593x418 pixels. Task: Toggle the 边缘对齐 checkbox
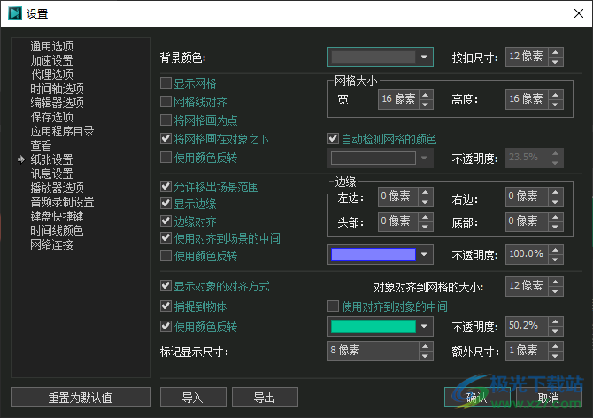[x=166, y=221]
